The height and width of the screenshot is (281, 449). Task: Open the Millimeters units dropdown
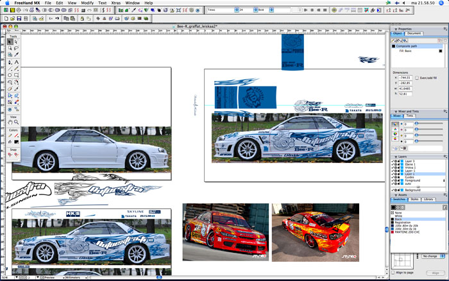[x=76, y=277]
